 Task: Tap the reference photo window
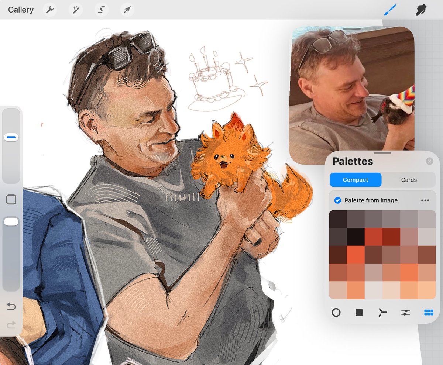pos(351,95)
